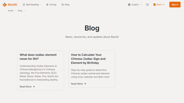Open "What does zodiac element mean" article
Viewport: 184px width, 103px height.
(x=38, y=57)
